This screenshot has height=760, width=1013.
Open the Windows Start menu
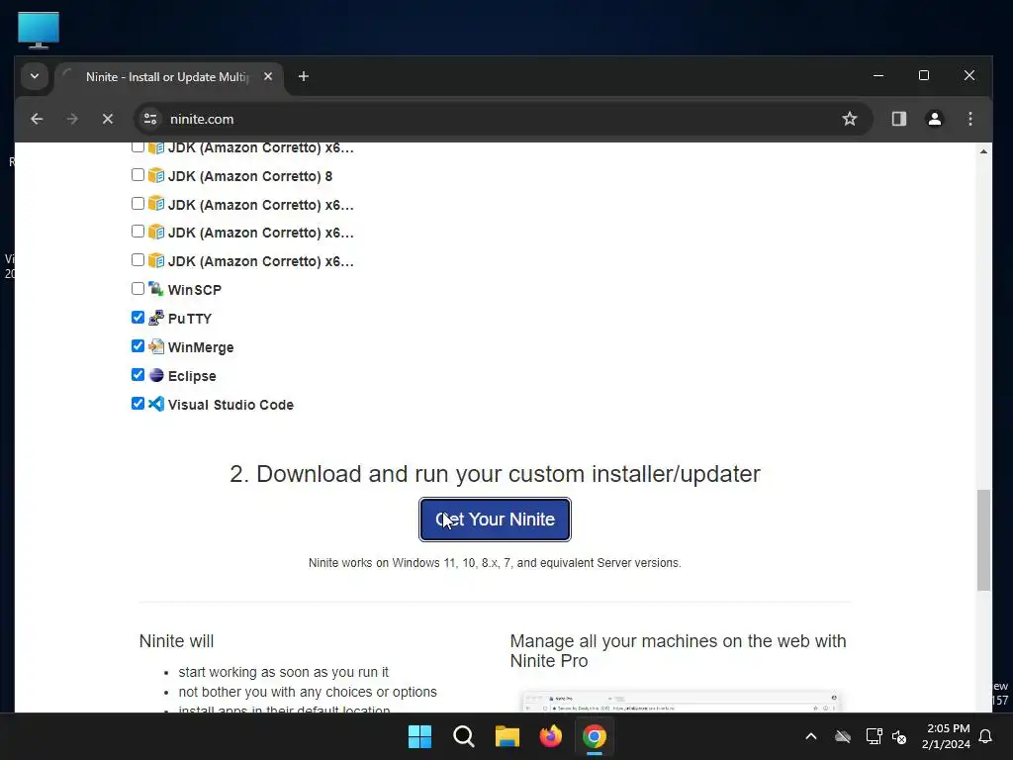(x=419, y=736)
